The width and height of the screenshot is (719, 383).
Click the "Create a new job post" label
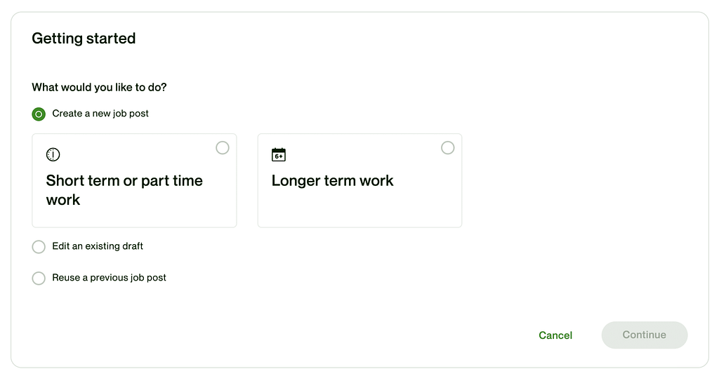point(100,114)
